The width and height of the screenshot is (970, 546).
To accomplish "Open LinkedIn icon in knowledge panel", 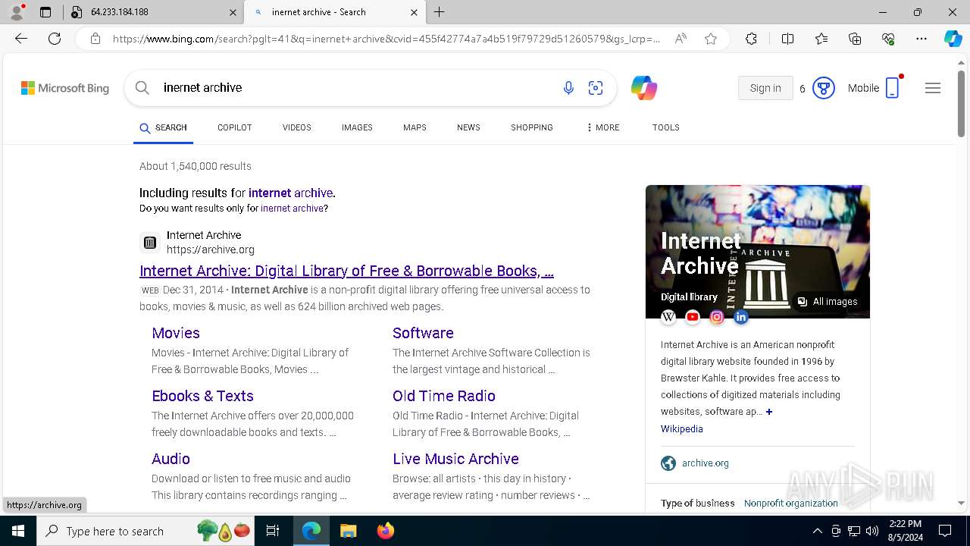I will pyautogui.click(x=741, y=317).
